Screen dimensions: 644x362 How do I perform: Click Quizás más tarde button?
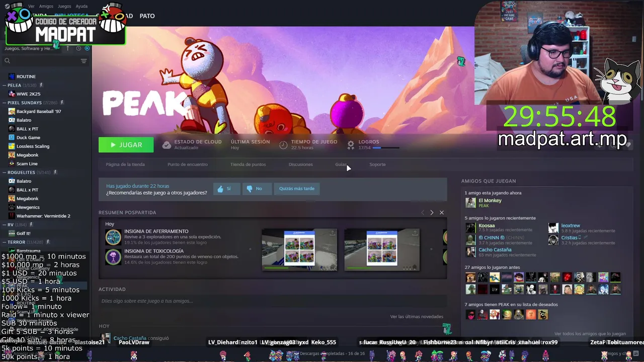297,189
